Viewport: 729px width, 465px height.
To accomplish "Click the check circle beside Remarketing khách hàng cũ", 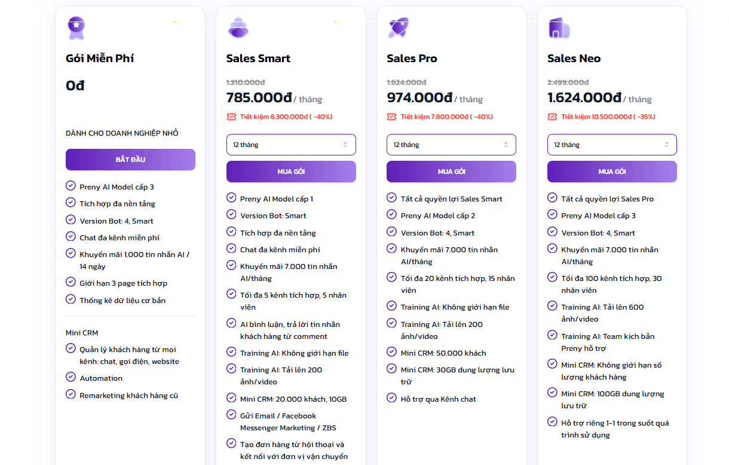I will [71, 394].
